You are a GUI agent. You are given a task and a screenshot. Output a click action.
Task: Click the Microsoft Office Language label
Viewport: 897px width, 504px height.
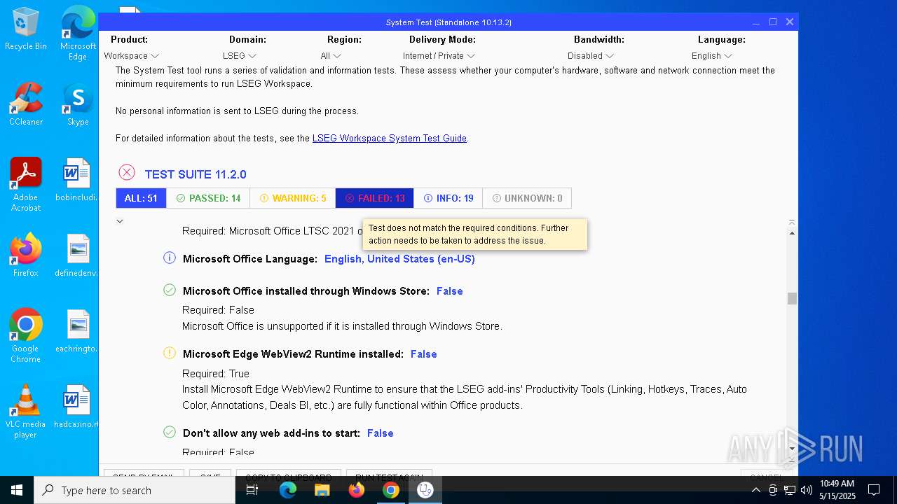pos(250,259)
